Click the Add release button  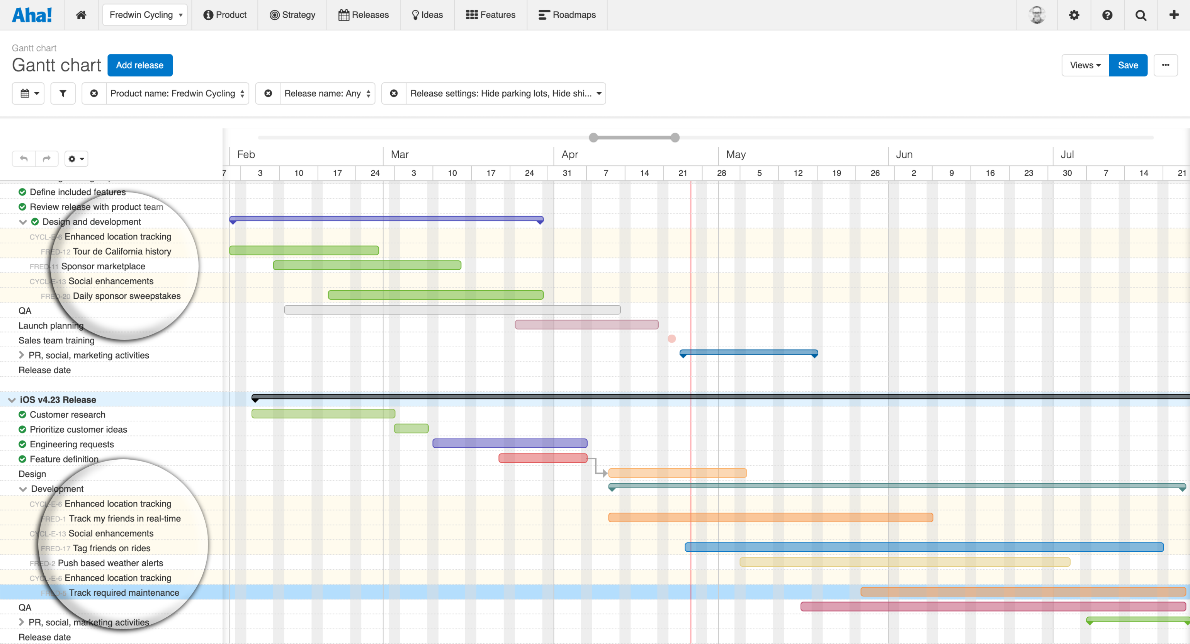[x=140, y=65]
